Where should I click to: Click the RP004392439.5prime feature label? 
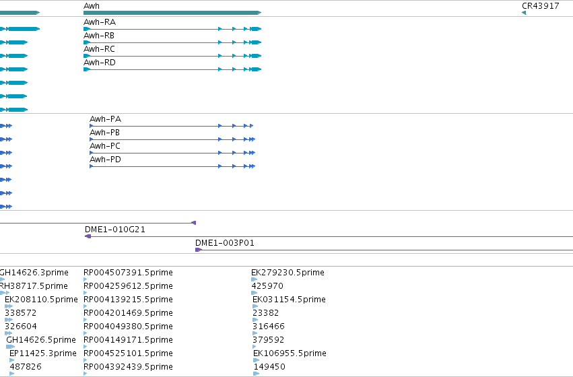click(128, 367)
